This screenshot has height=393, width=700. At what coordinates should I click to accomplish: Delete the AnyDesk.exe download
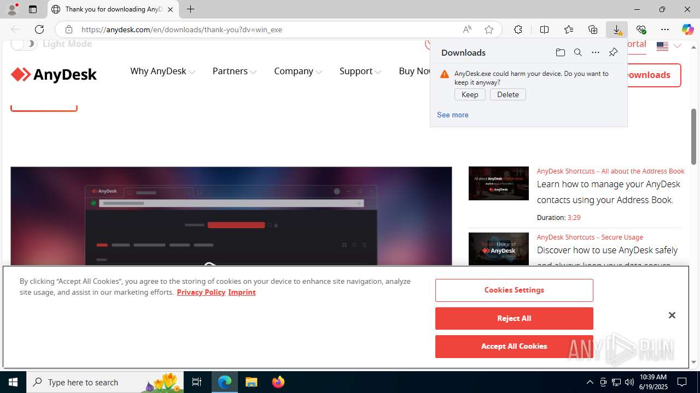(x=508, y=94)
